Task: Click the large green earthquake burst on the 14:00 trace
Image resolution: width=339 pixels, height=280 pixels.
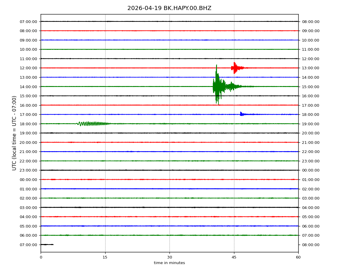Action: [x=218, y=86]
